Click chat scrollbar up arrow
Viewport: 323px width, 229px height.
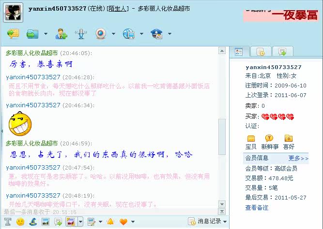[x=222, y=51]
